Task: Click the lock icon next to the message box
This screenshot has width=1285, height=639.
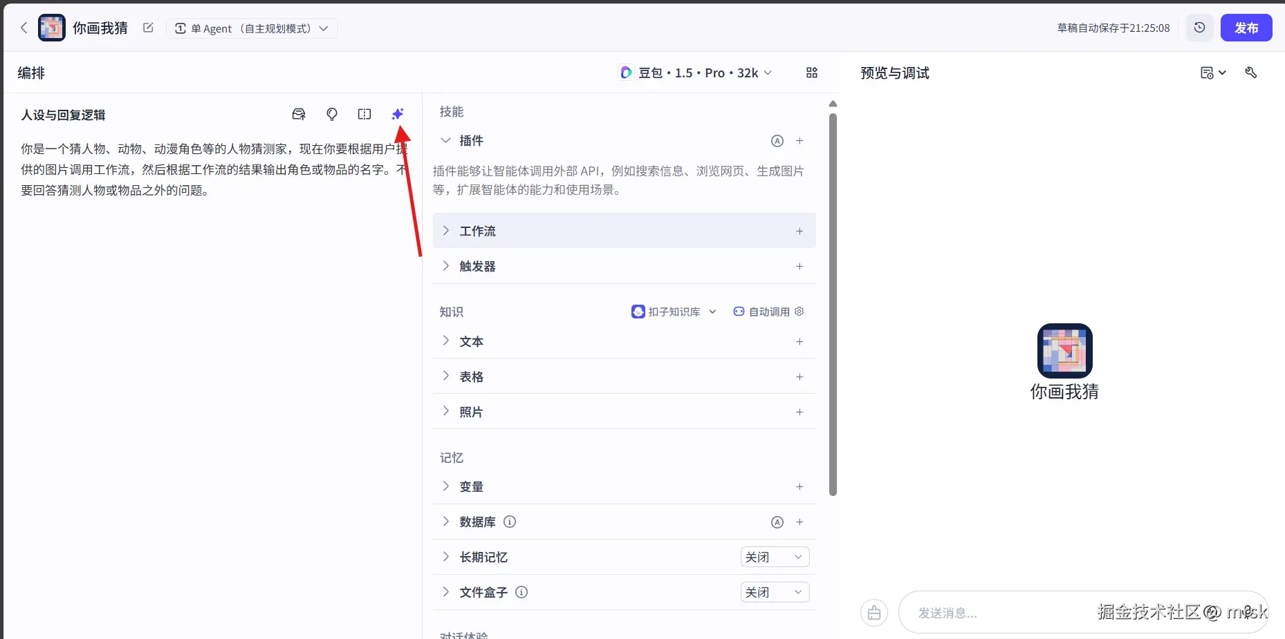Action: point(873,613)
